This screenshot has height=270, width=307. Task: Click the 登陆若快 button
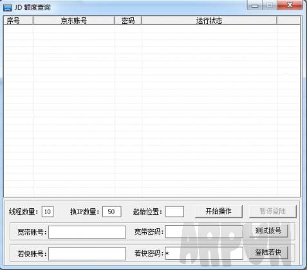point(268,253)
